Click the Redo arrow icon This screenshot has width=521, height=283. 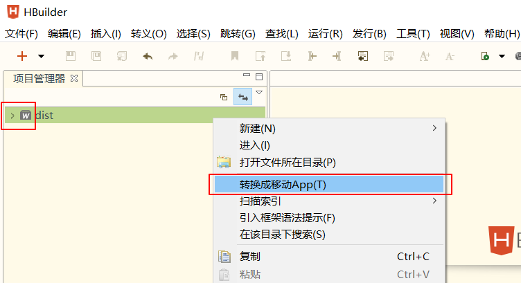pyautogui.click(x=173, y=57)
